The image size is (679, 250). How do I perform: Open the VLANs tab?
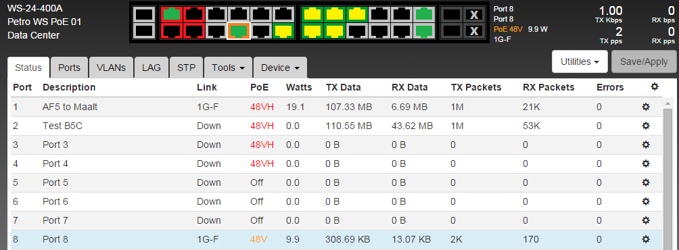[x=112, y=68]
